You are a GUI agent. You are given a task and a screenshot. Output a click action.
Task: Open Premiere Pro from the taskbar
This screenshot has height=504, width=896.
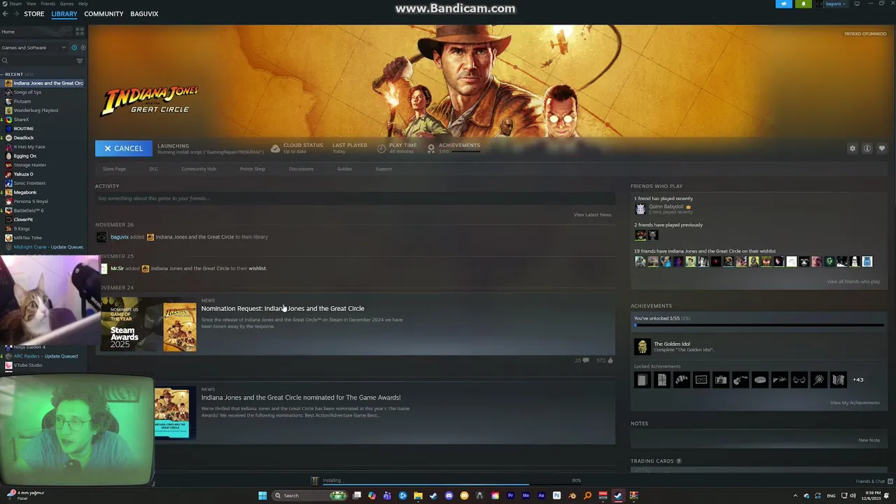click(x=510, y=496)
